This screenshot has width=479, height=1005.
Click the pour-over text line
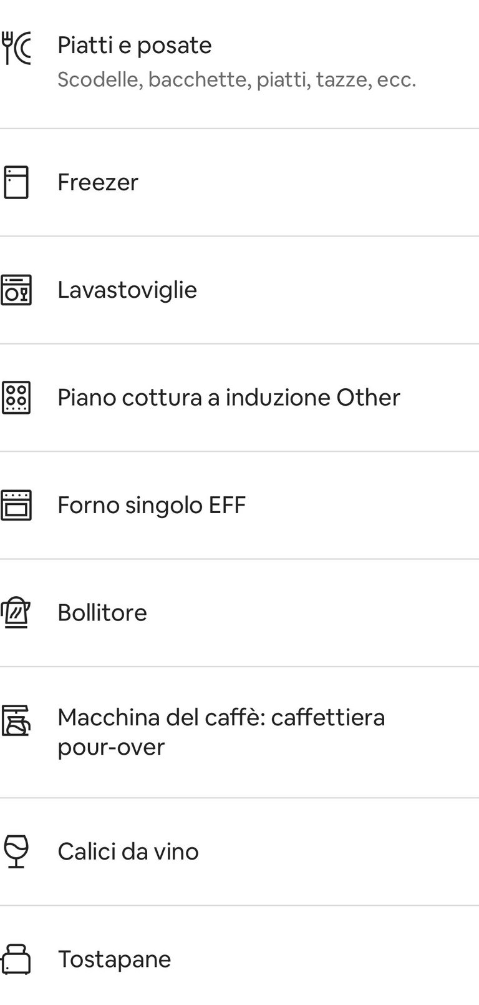coord(111,747)
